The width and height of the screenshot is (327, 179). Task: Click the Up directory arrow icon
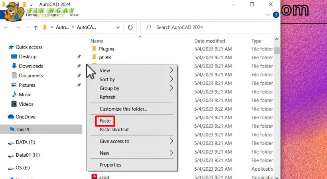[36, 27]
